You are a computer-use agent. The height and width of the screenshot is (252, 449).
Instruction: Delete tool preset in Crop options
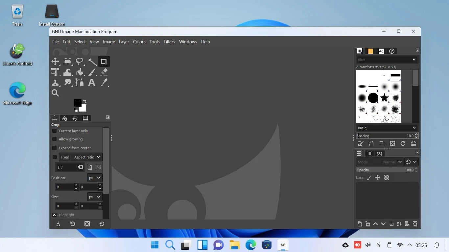87,224
